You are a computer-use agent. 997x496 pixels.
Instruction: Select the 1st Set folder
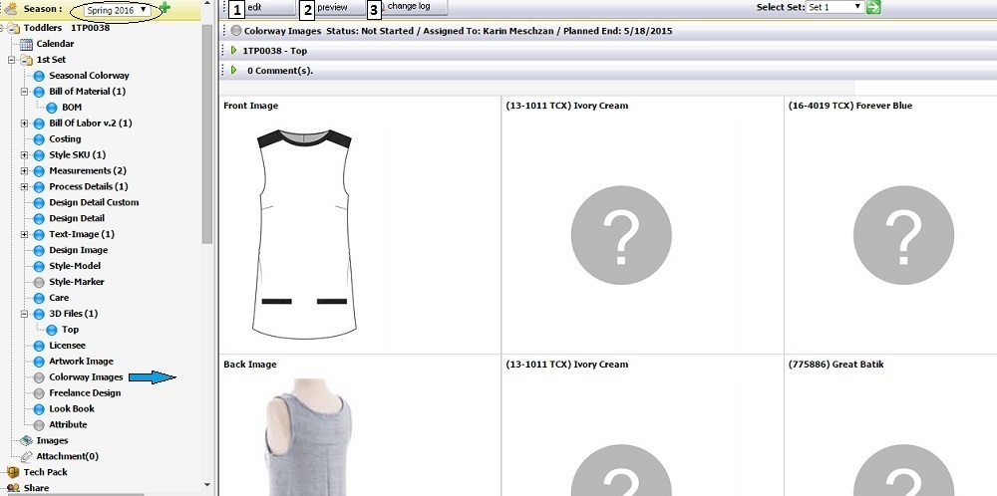(51, 60)
